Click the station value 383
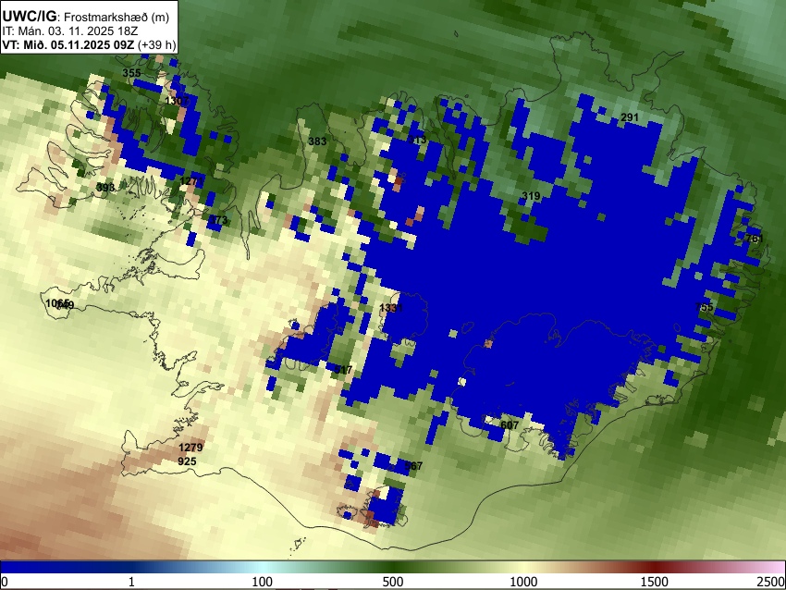 tap(317, 141)
